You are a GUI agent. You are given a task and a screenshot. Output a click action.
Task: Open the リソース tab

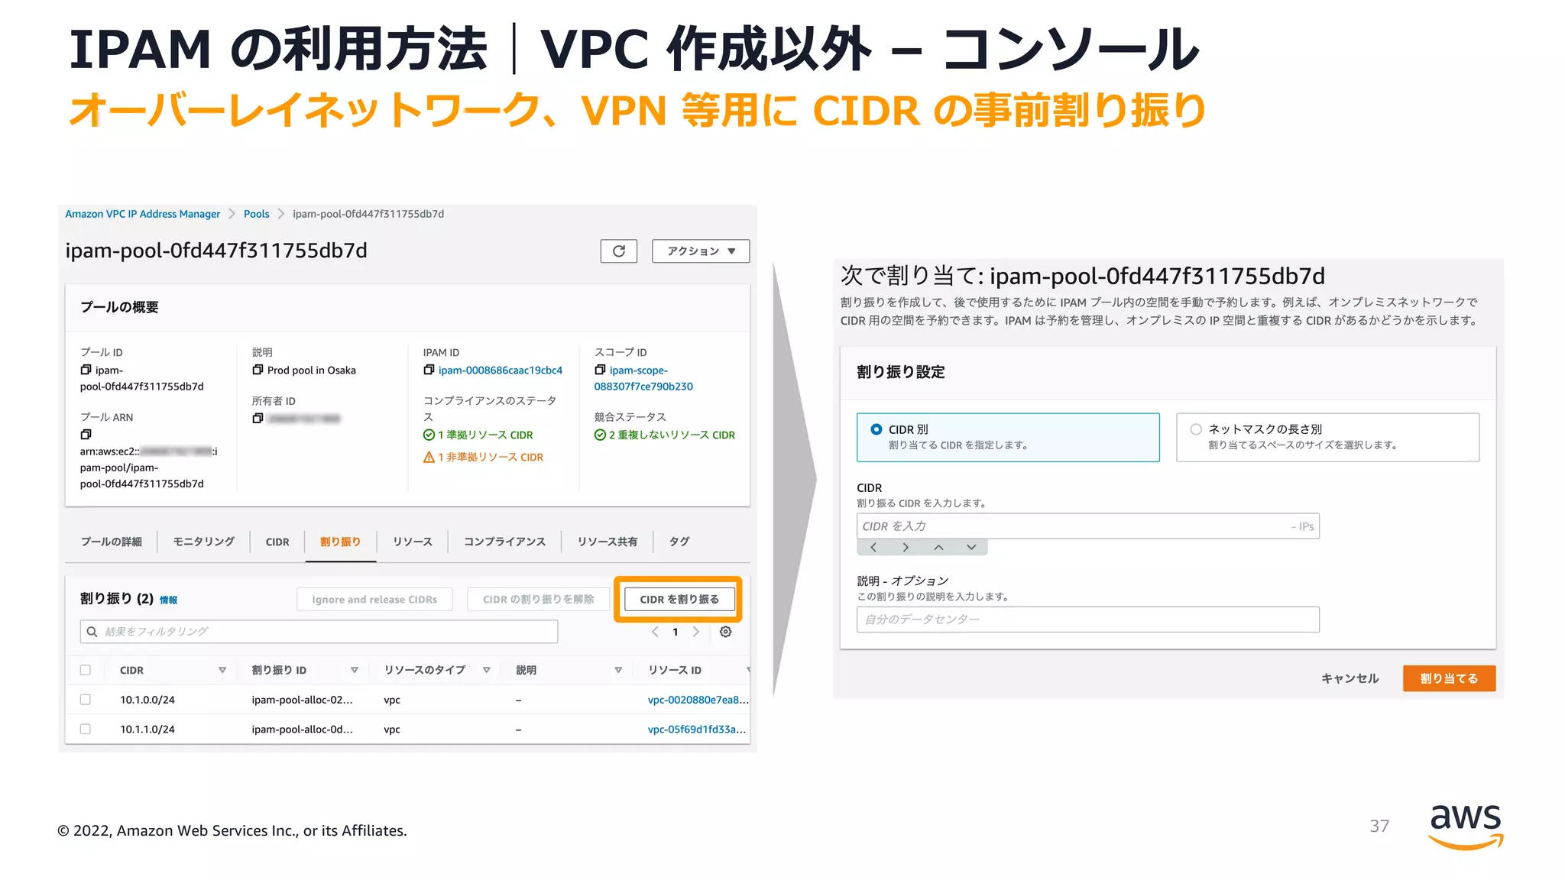pyautogui.click(x=413, y=542)
